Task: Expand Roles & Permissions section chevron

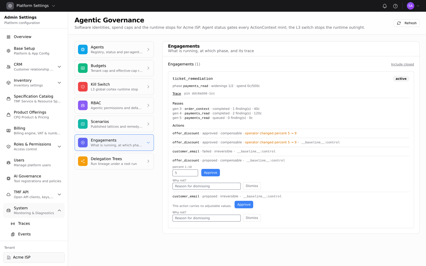Action: pos(59,147)
